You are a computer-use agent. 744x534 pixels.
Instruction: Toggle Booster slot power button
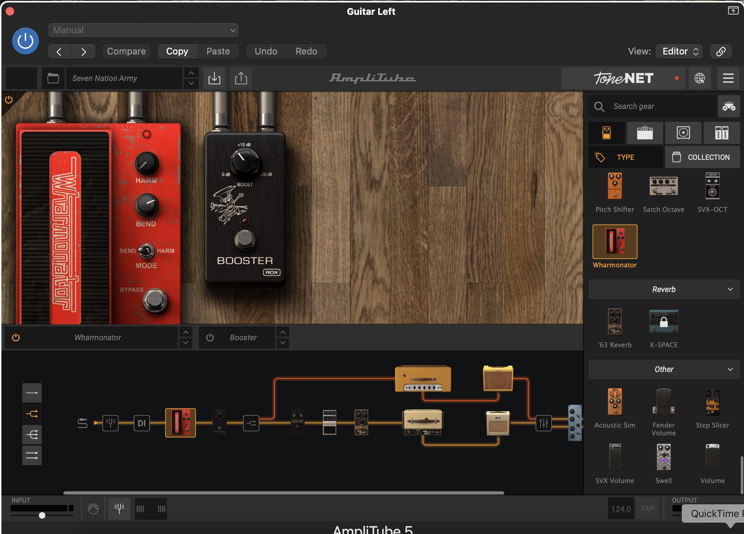click(210, 338)
